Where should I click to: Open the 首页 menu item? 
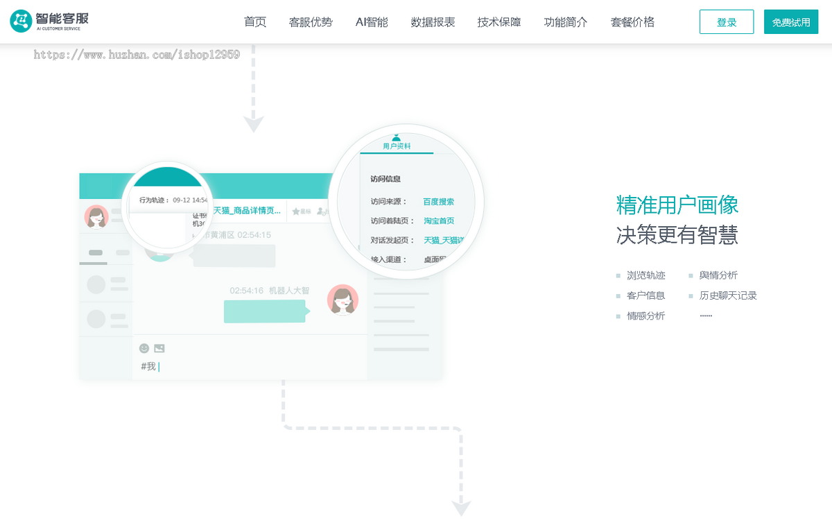coord(255,22)
